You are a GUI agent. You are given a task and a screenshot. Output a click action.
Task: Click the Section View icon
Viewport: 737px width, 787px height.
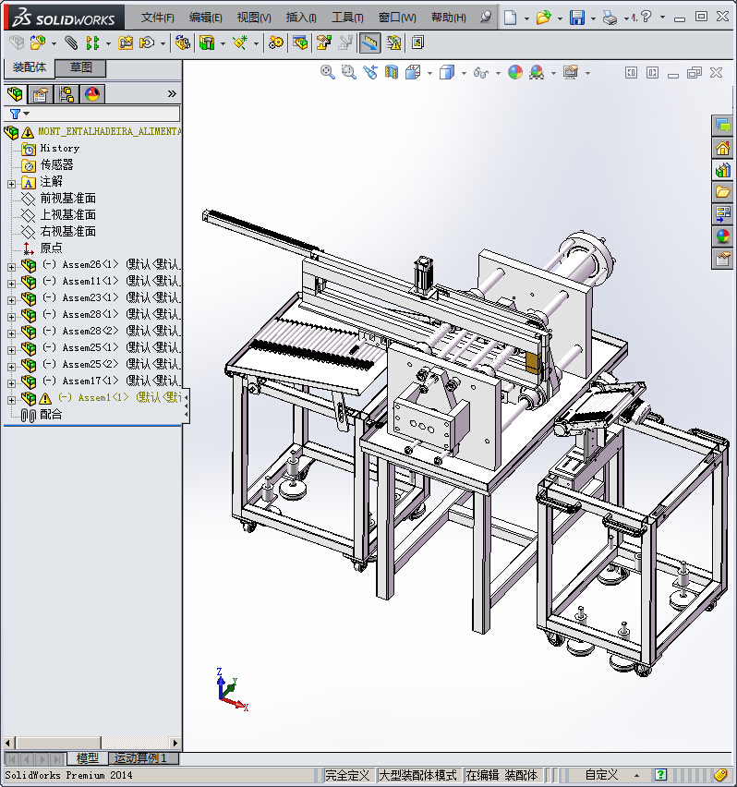(x=392, y=73)
